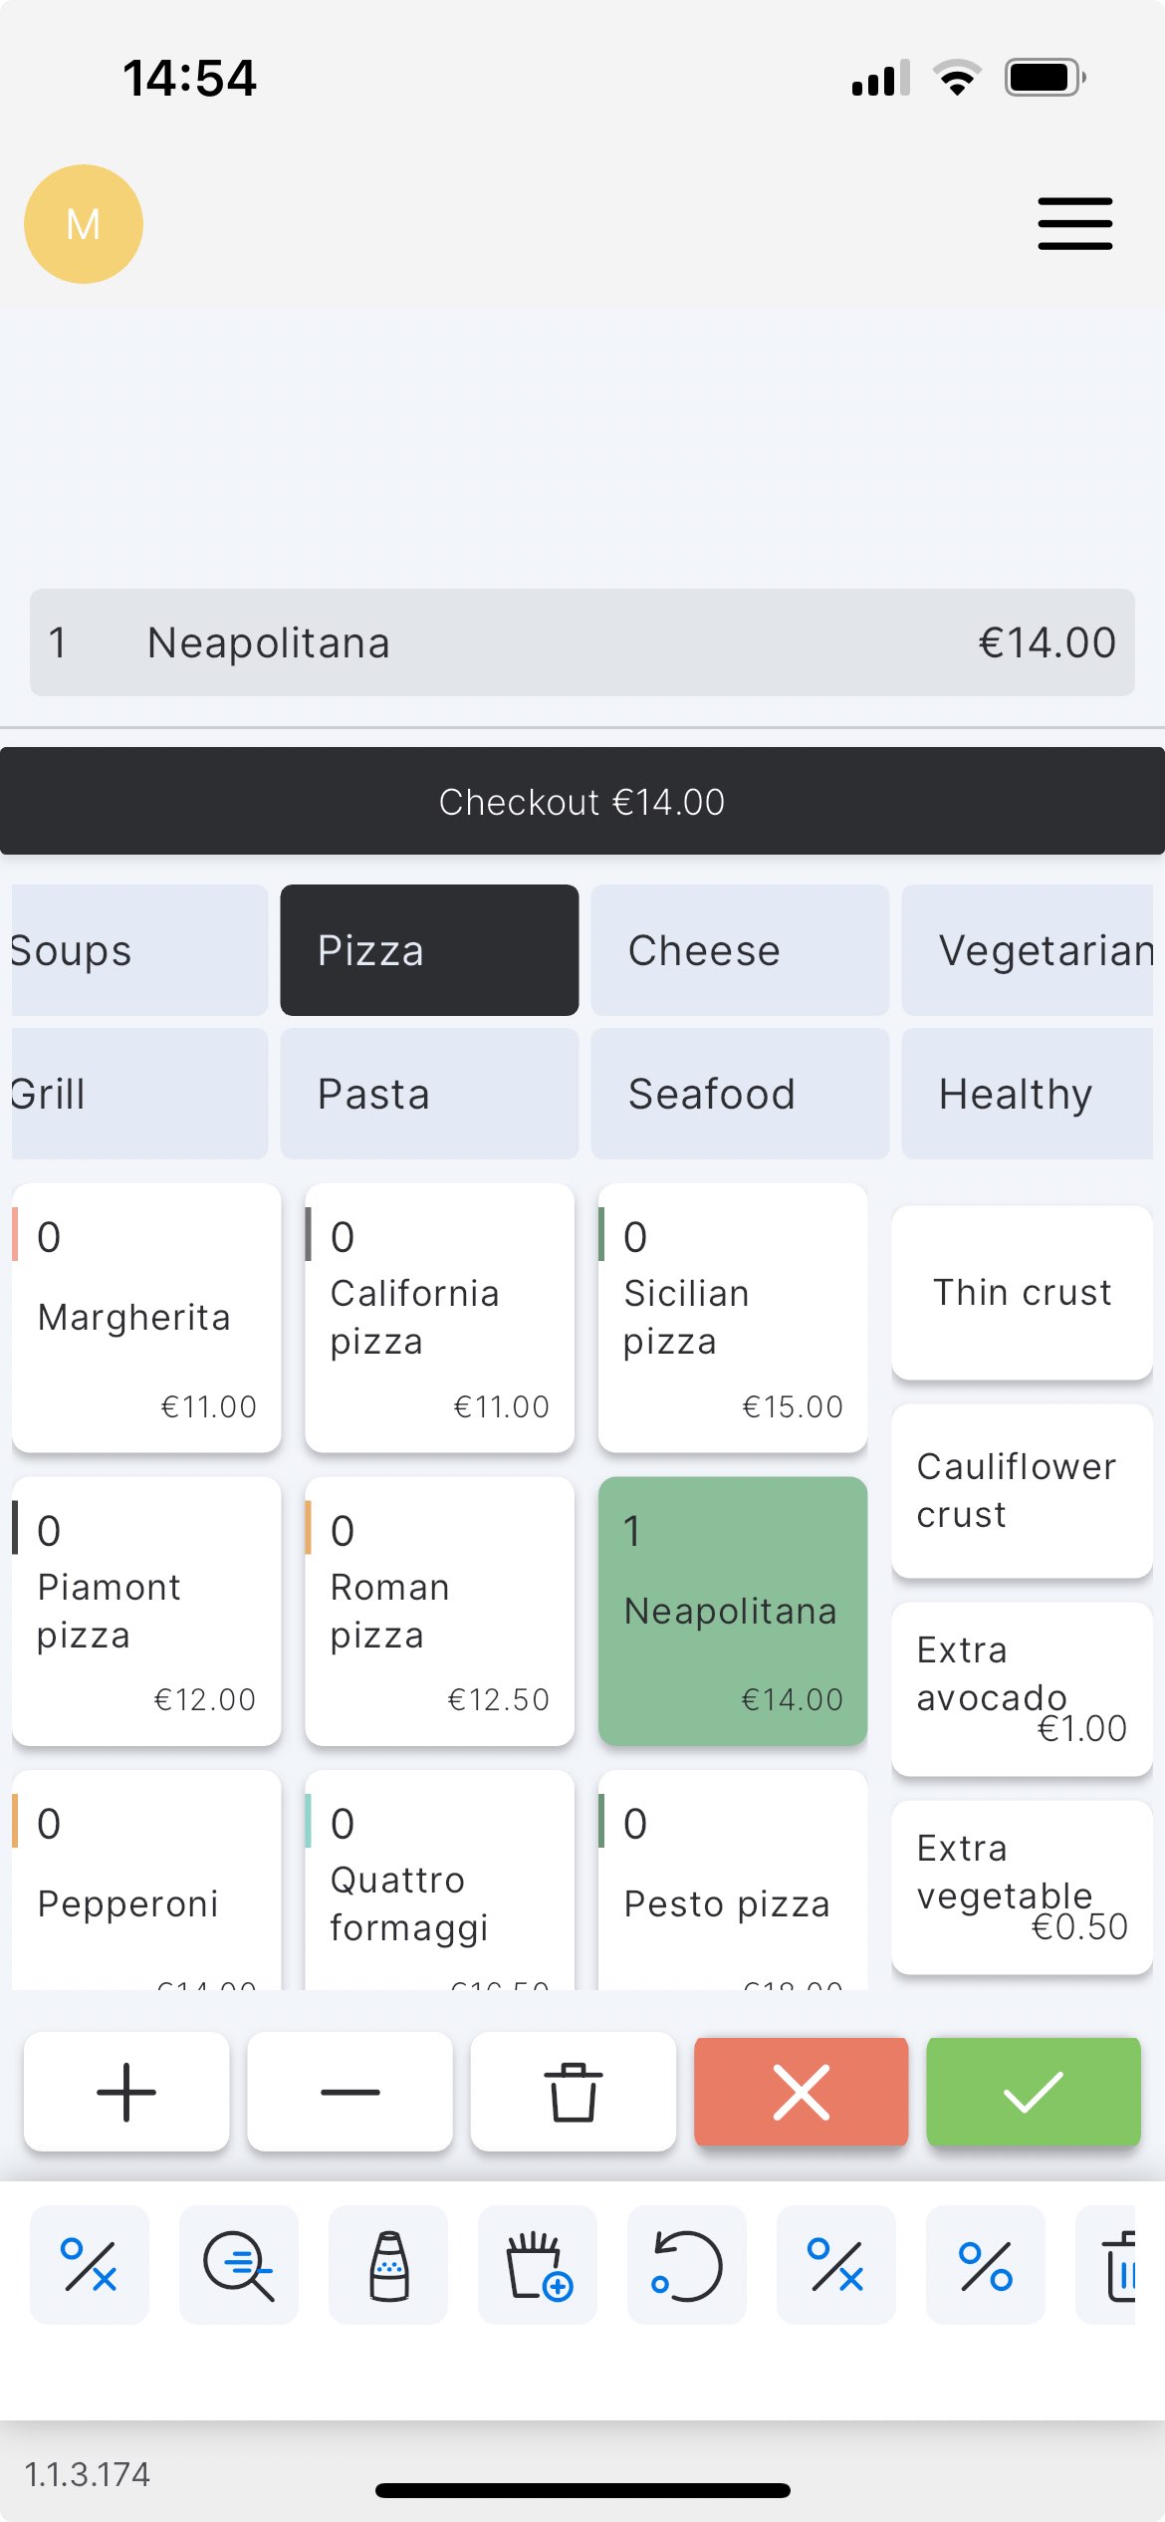Image resolution: width=1165 pixels, height=2522 pixels.
Task: Tap the yellow M user avatar
Action: 84,224
